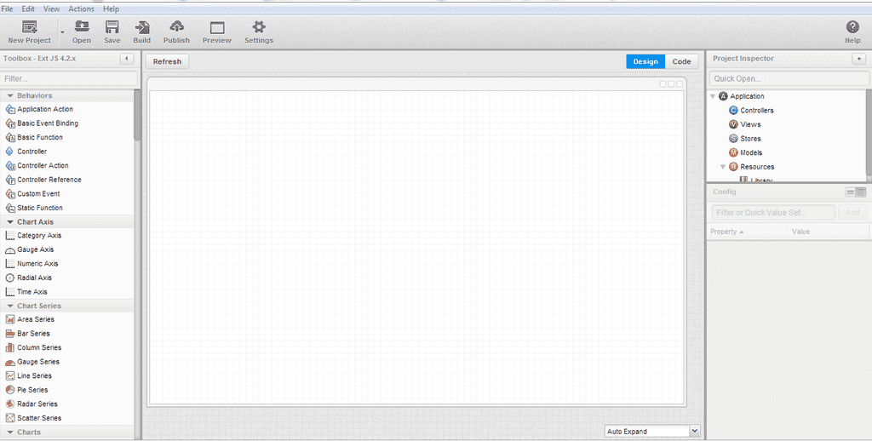Switch to Code view
Screen dimensions: 872x441
click(x=681, y=62)
